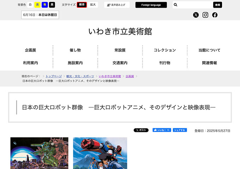
Task: Click the 日本の巨大ロボット群像 page heading
Action: click(x=119, y=107)
